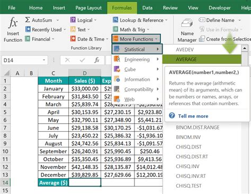Switch to the Page Layout tab
Screen dimensions: 251x194
[88, 8]
